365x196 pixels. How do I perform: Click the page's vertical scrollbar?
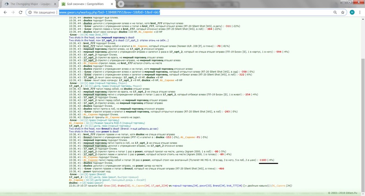click(x=363, y=123)
